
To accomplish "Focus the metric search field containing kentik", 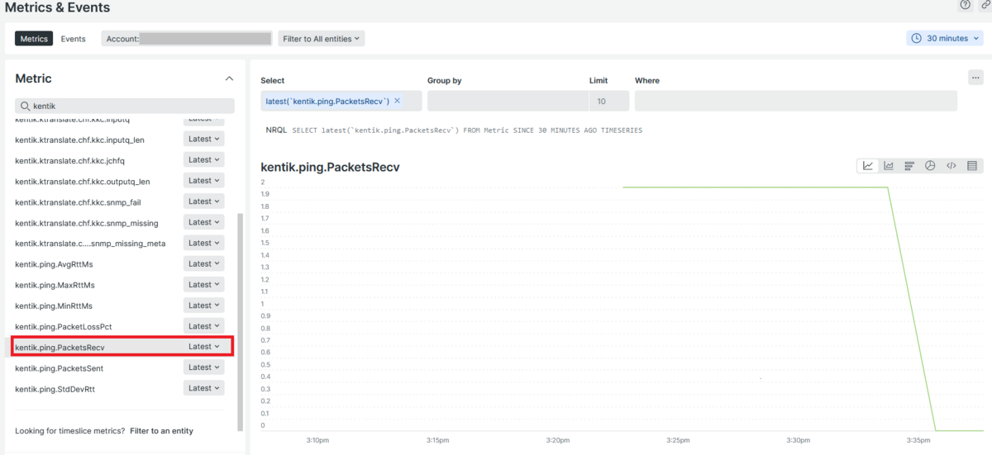I will click(x=125, y=107).
